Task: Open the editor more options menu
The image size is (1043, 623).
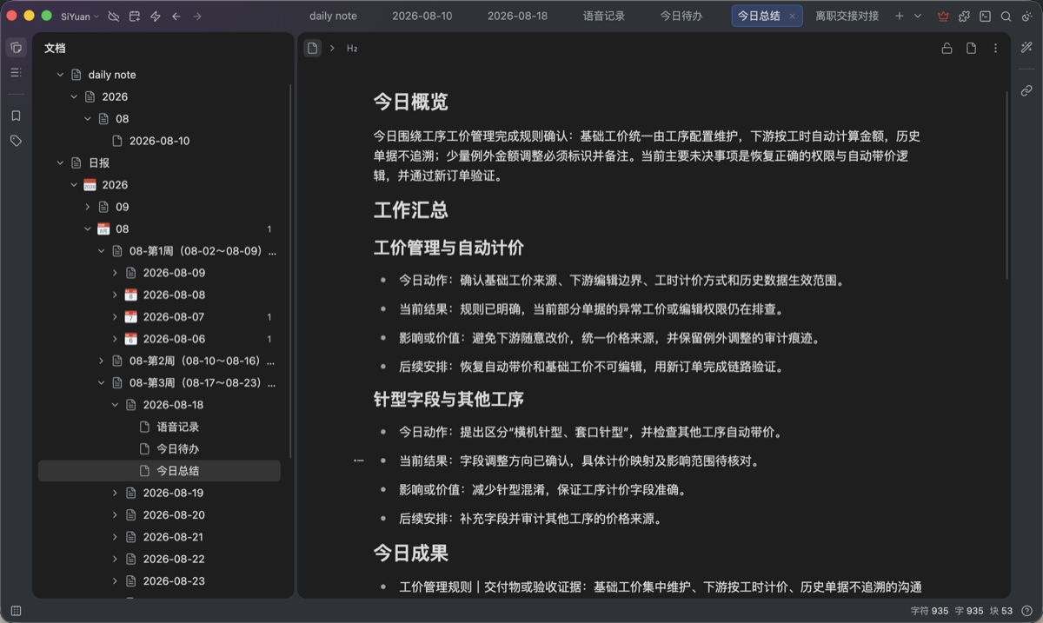Action: tap(995, 49)
